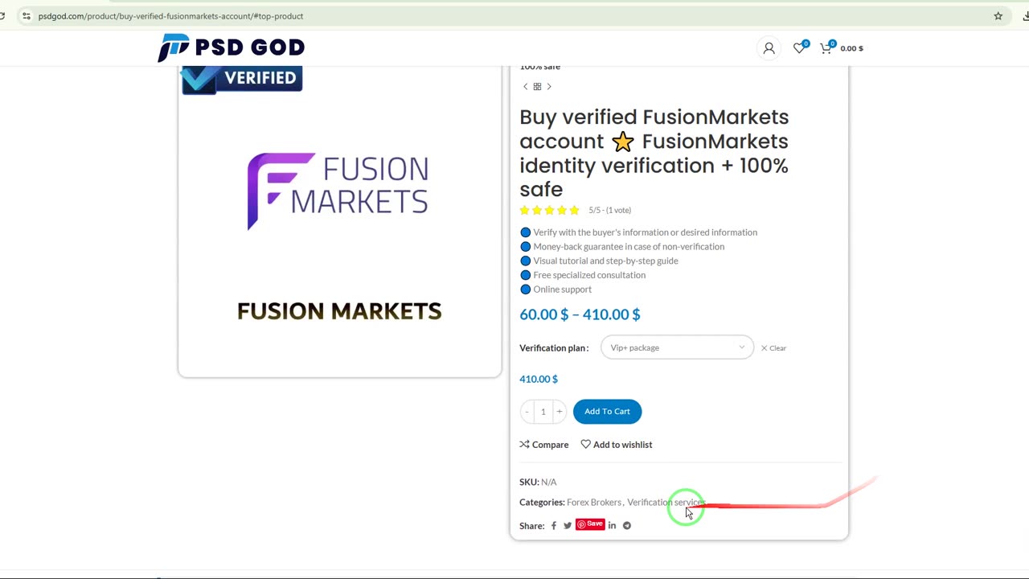Click the five-star rating
This screenshot has width=1029, height=579.
[549, 211]
